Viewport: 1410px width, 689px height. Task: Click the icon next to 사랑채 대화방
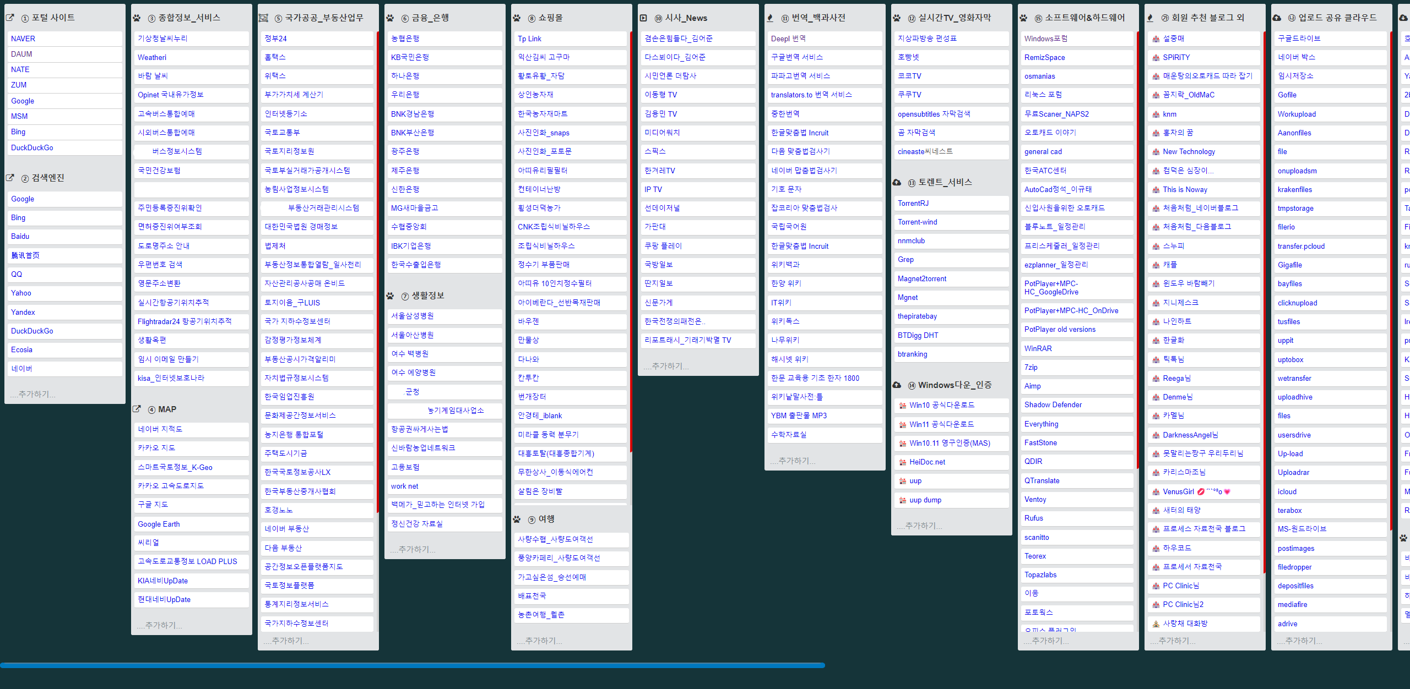pyautogui.click(x=1156, y=624)
